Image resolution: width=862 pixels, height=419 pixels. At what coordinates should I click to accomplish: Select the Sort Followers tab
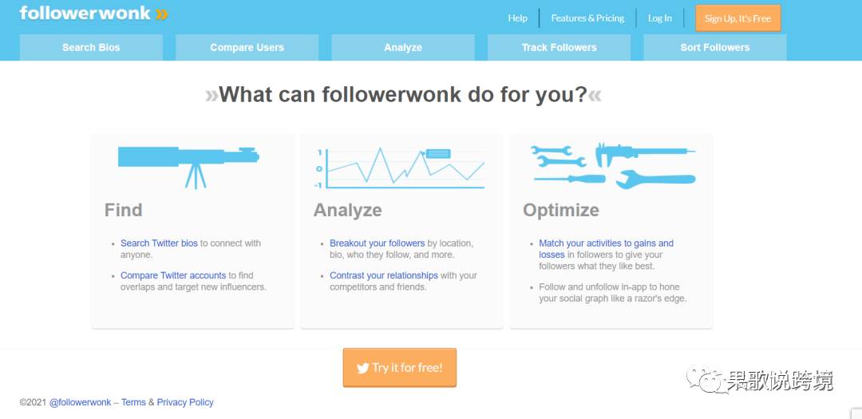pyautogui.click(x=714, y=47)
